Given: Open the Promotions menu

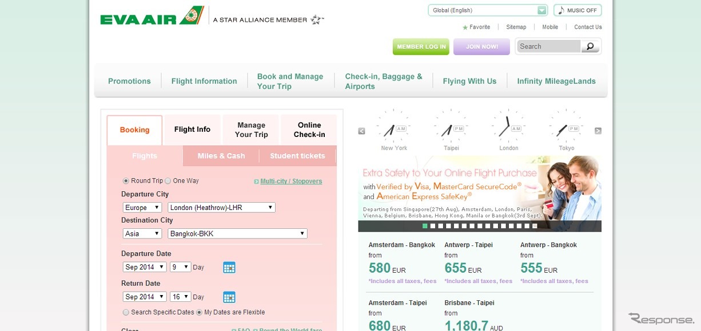Looking at the screenshot, I should 129,81.
